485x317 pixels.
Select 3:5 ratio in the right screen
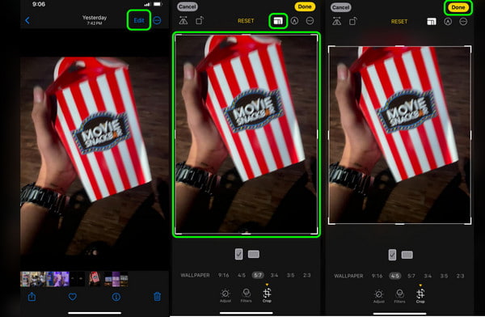(444, 276)
